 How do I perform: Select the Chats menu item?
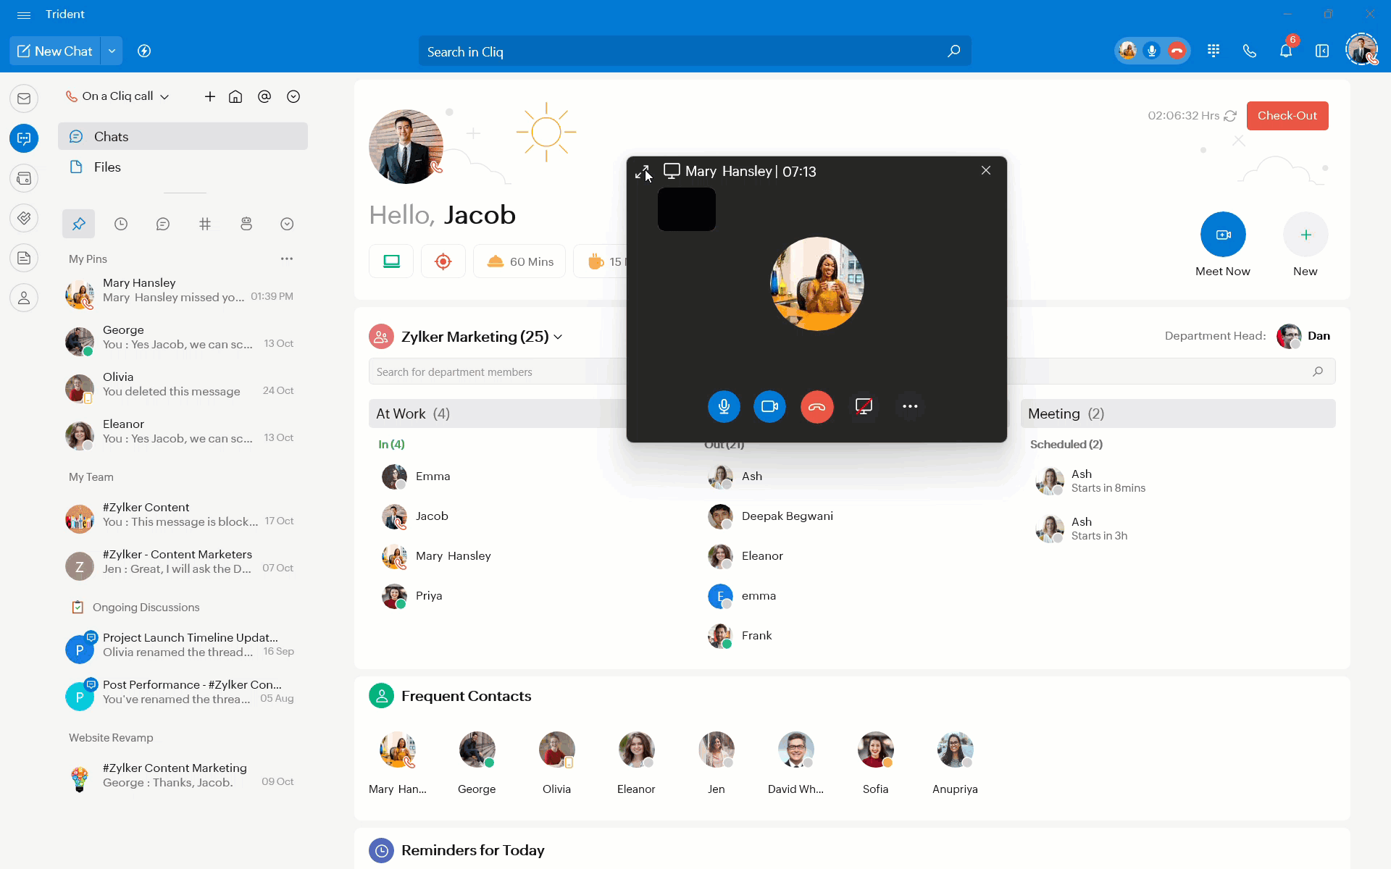(x=111, y=137)
